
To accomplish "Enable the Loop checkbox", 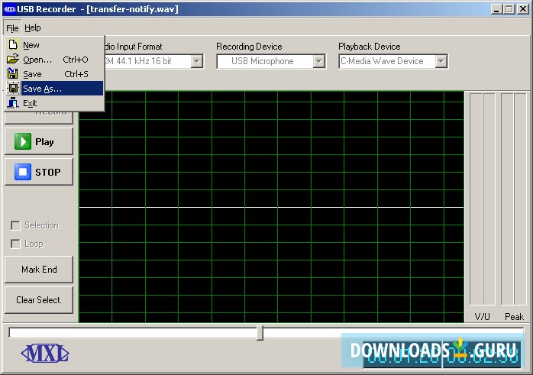I will point(15,244).
